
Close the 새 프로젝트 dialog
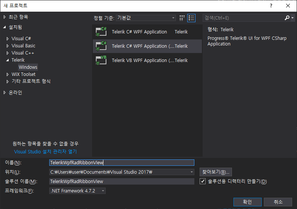pyautogui.click(x=288, y=6)
